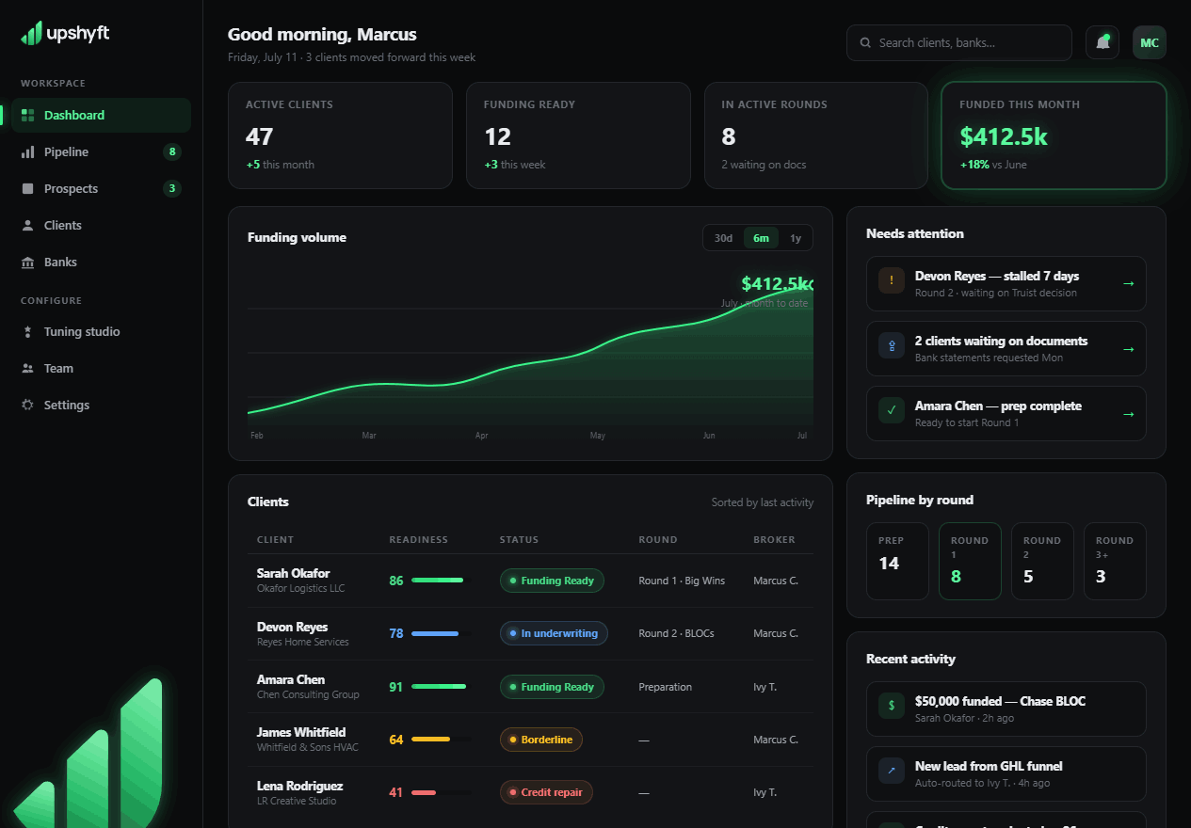Click the arrow on Devon Reyes stalled alert
The height and width of the screenshot is (828, 1191).
pos(1128,283)
